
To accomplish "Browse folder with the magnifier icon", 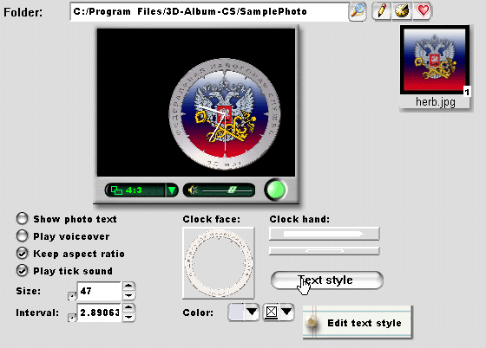I will tap(358, 11).
